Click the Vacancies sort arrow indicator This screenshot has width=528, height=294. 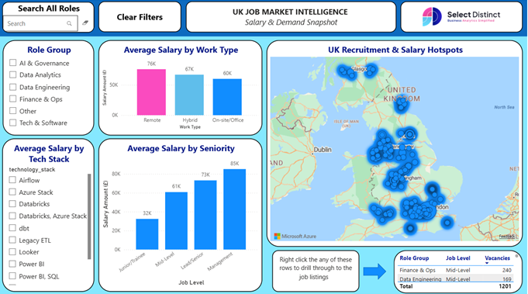pyautogui.click(x=487, y=263)
